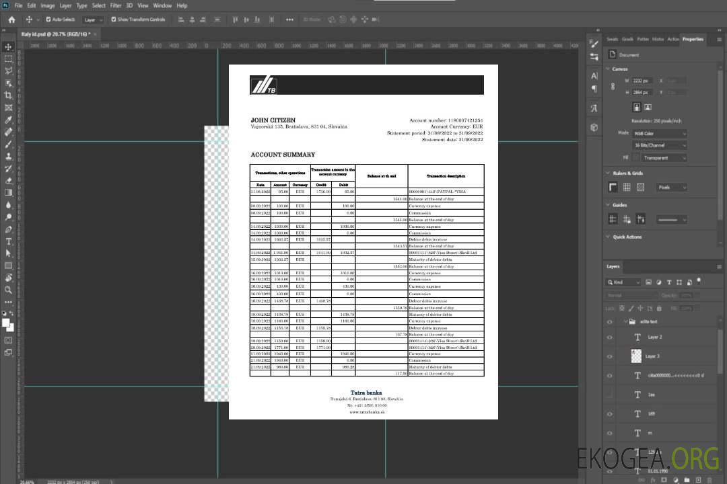Open the RGB Color mode dropdown
The height and width of the screenshot is (484, 727).
[659, 133]
